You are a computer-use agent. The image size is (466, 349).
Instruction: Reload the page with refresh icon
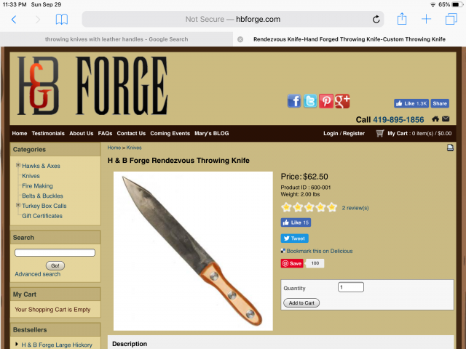(x=376, y=20)
